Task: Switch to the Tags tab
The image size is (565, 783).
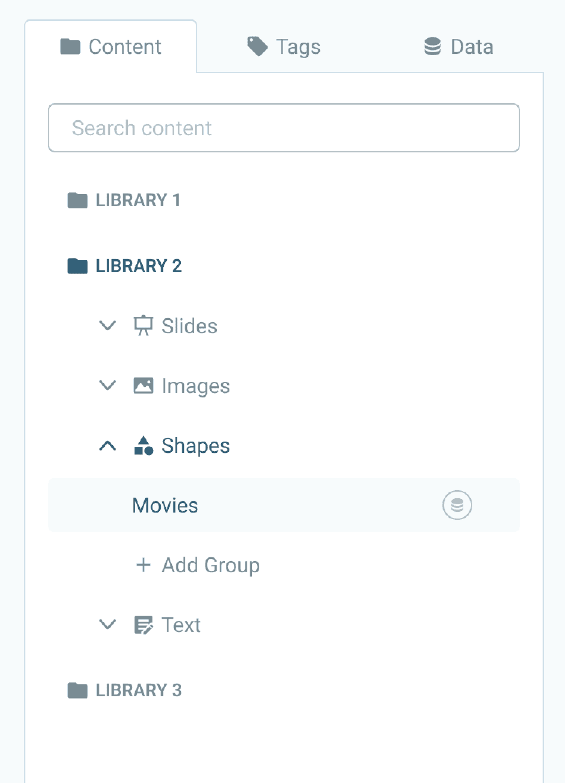Action: [x=284, y=47]
